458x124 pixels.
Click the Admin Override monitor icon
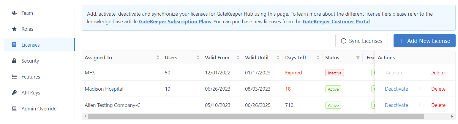[x=14, y=109]
